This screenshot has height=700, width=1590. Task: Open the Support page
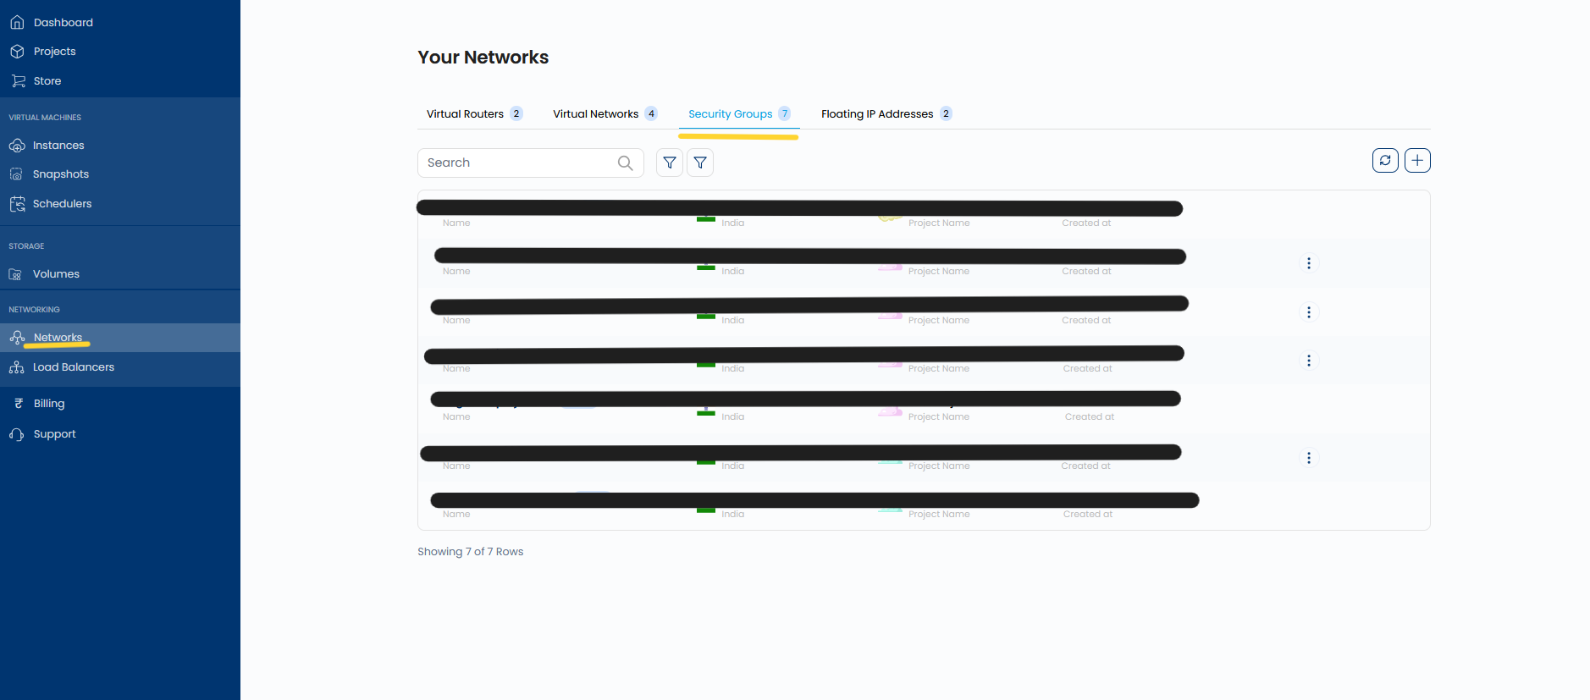tap(54, 434)
